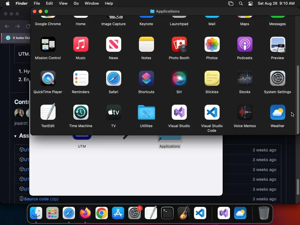This screenshot has width=300, height=225.
Task: Select the Messages app label
Action: click(x=277, y=24)
